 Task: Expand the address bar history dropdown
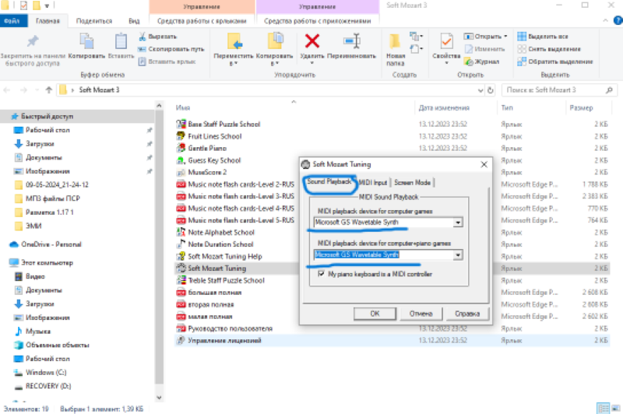pos(480,90)
